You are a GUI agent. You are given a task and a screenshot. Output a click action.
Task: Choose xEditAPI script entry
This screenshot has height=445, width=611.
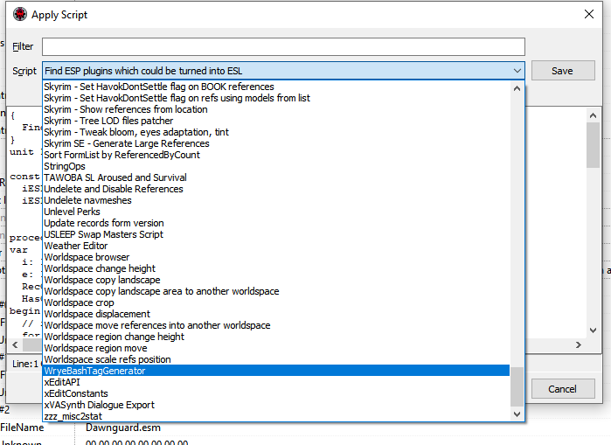62,382
